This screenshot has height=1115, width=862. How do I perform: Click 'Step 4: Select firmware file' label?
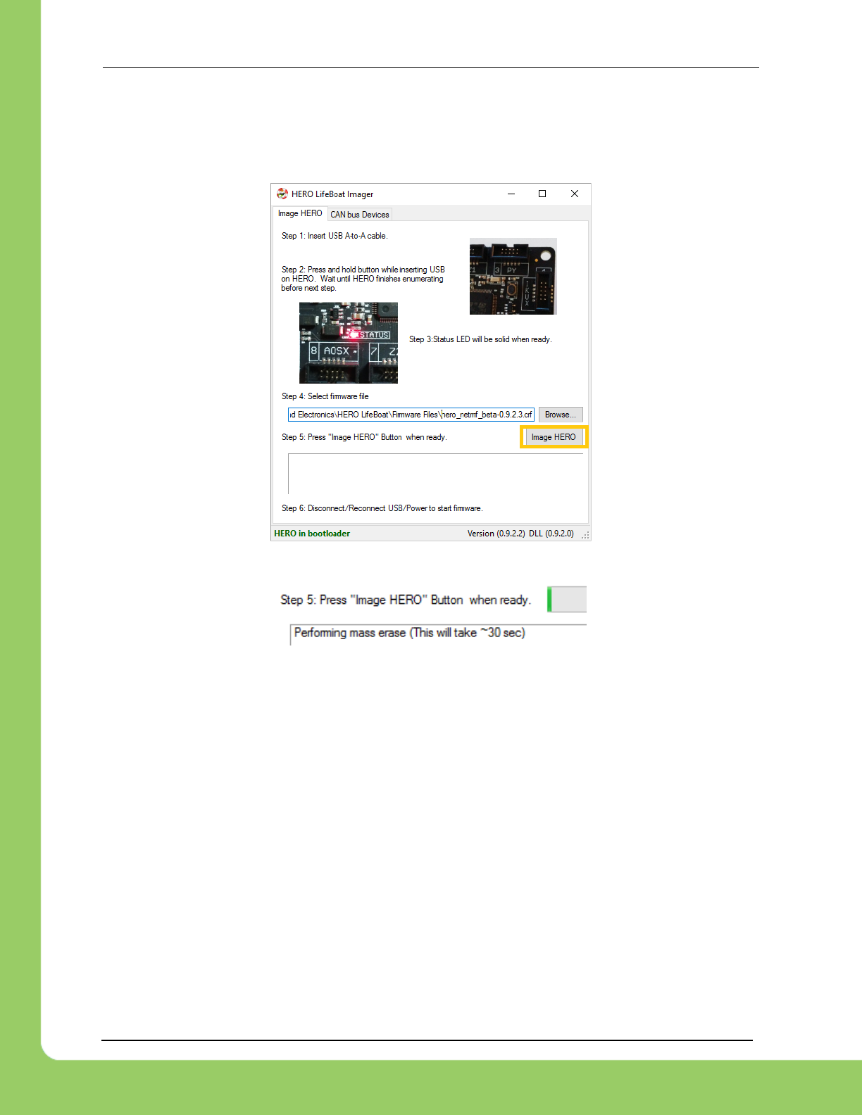pyautogui.click(x=325, y=396)
